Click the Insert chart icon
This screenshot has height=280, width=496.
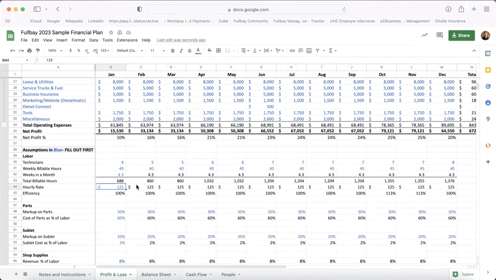coord(309,51)
